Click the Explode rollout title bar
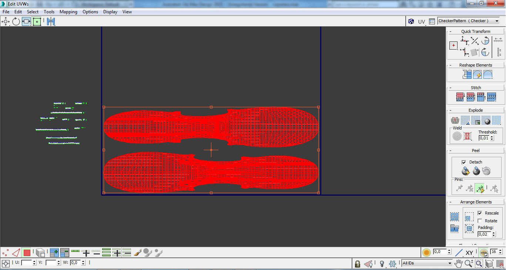 pos(476,110)
